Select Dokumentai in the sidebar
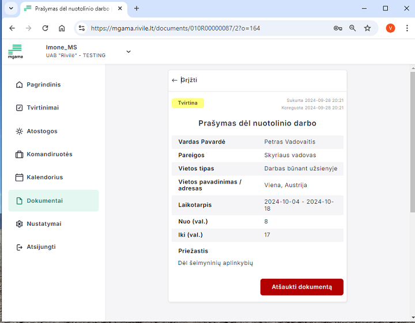 tap(53, 201)
